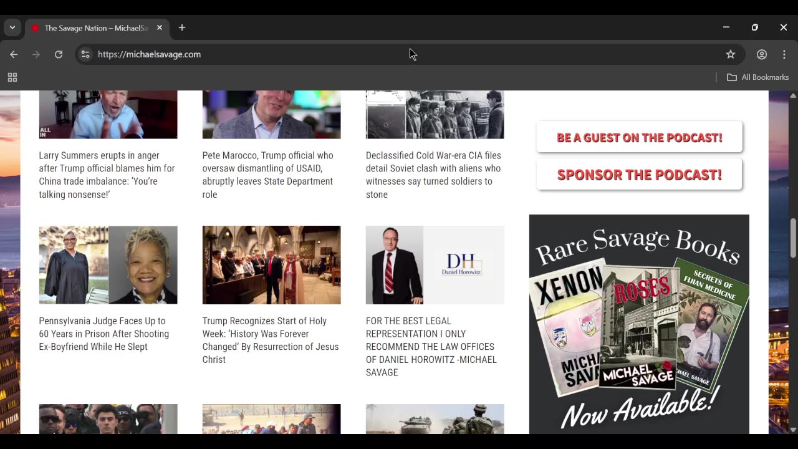This screenshot has width=798, height=449.
Task: Click the Larry Summers video thumbnail
Action: pyautogui.click(x=108, y=115)
